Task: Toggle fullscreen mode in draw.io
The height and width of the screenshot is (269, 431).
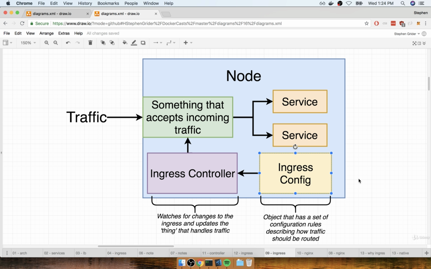Action: click(415, 43)
